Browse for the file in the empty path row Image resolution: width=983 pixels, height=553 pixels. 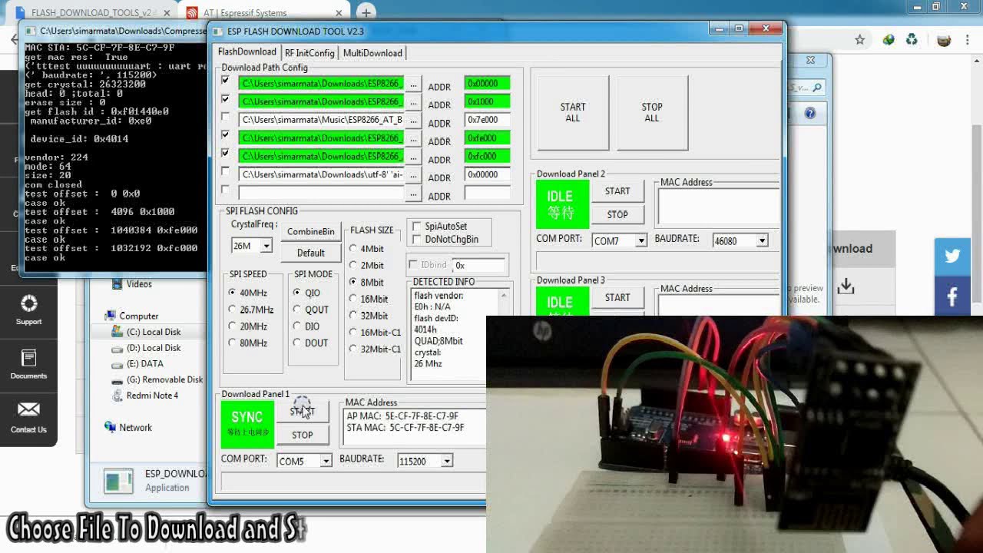click(414, 193)
